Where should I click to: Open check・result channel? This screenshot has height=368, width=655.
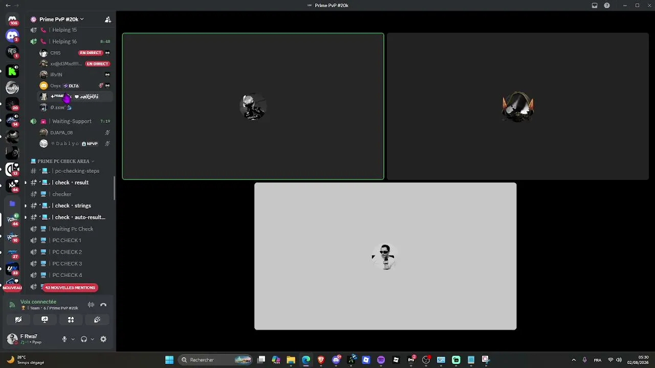pyautogui.click(x=71, y=182)
